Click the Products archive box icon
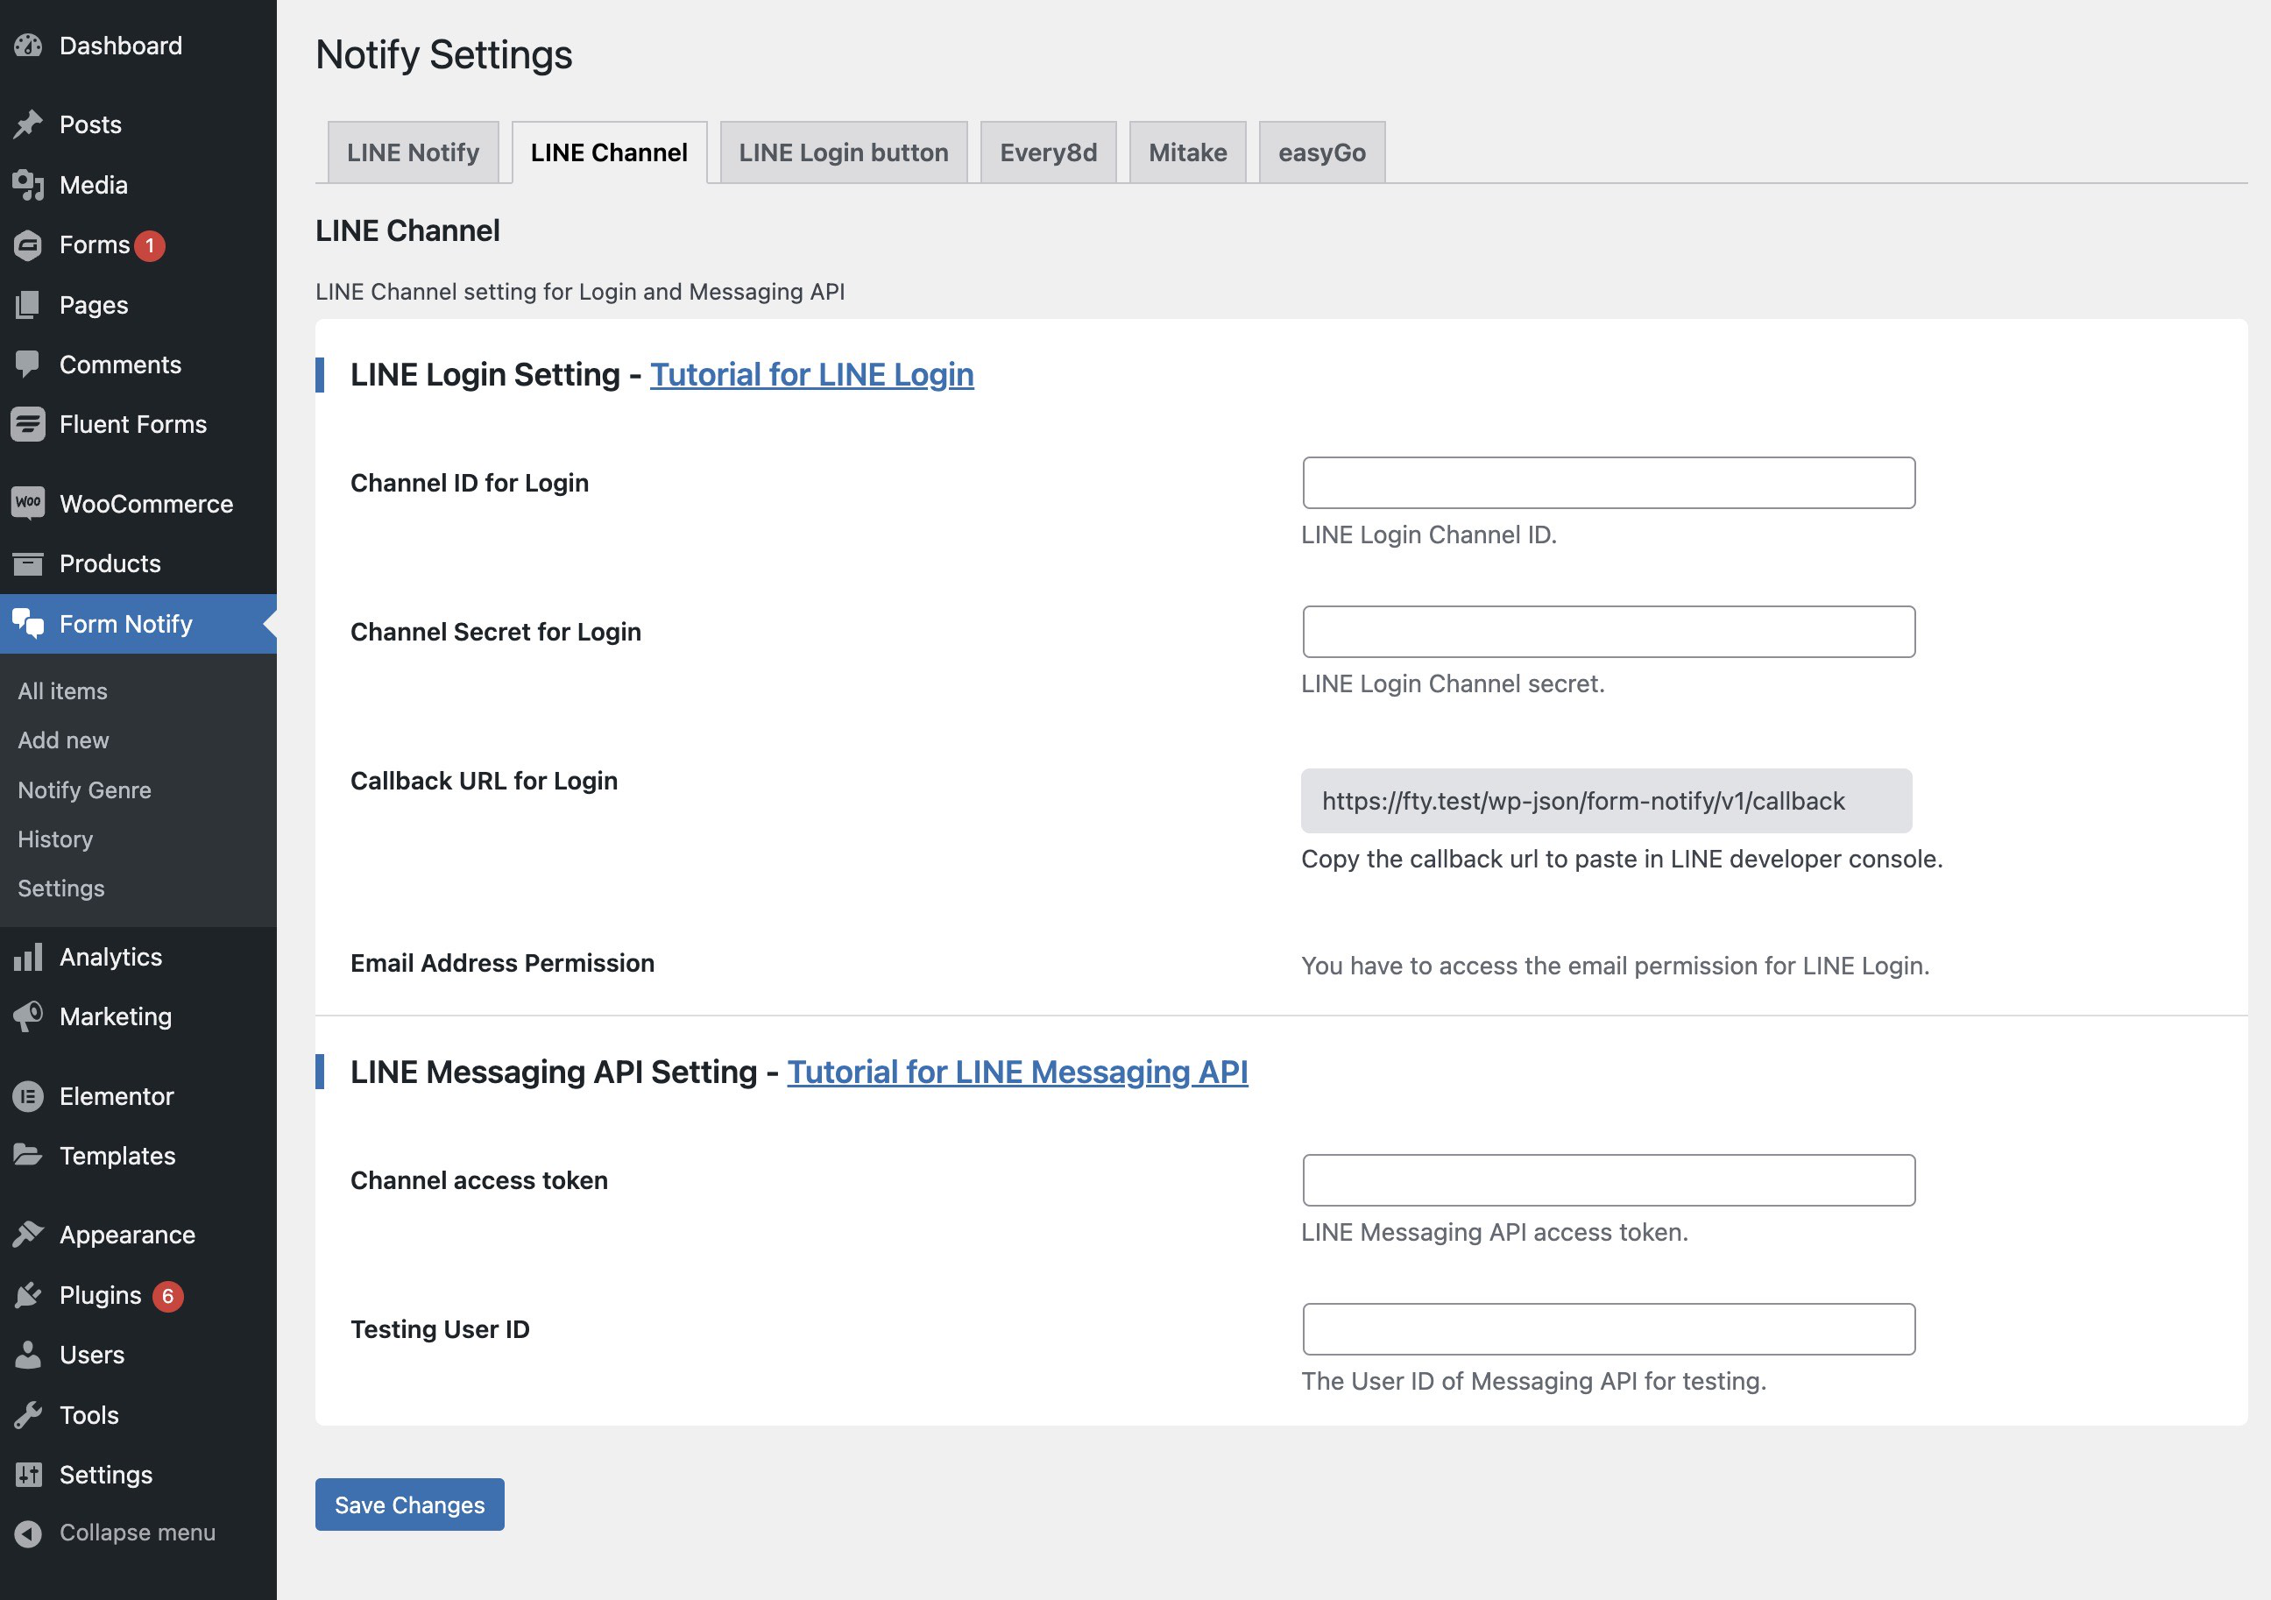This screenshot has width=2271, height=1600. pos(28,564)
